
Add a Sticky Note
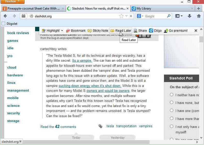98,31
